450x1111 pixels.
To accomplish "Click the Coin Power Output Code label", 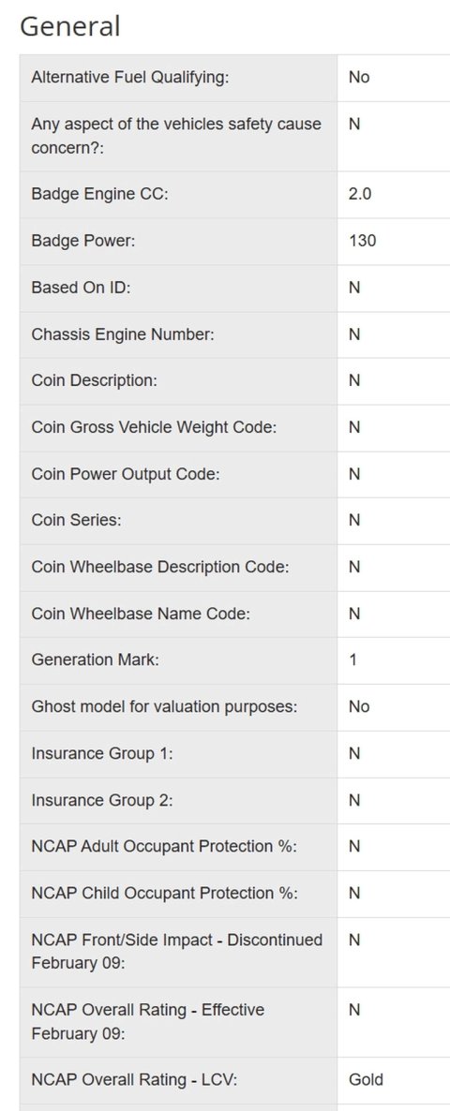I will point(126,474).
